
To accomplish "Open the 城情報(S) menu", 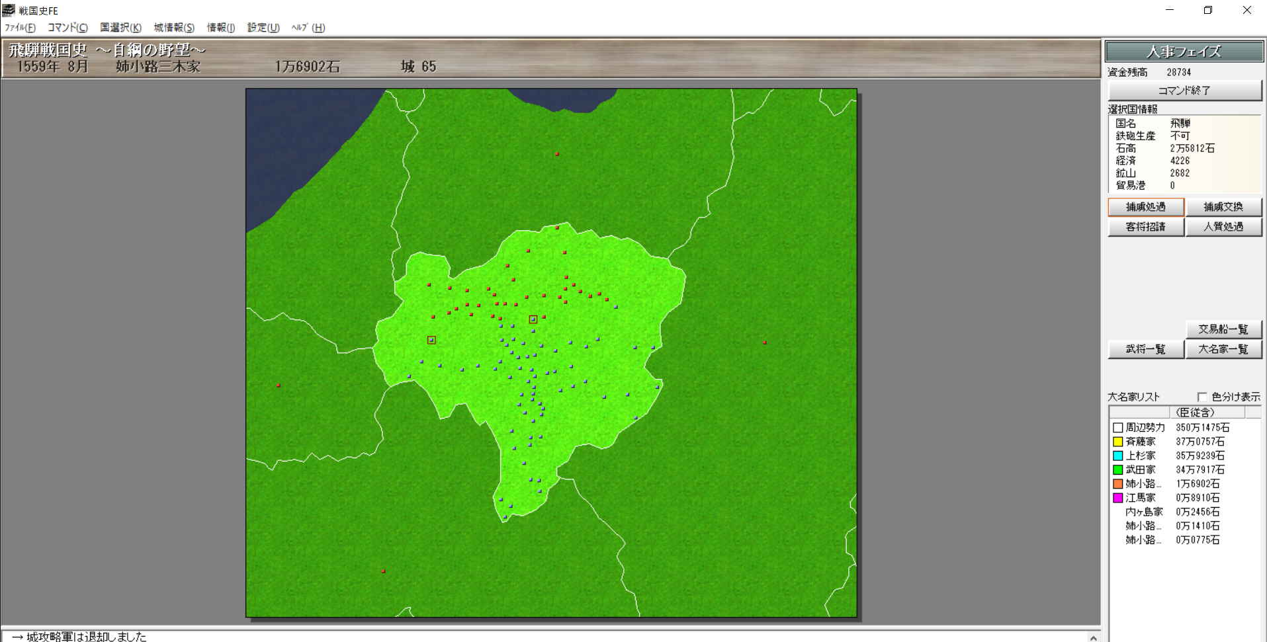I will tap(174, 28).
